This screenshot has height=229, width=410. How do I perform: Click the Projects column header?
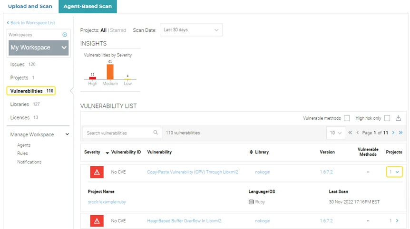coord(394,152)
